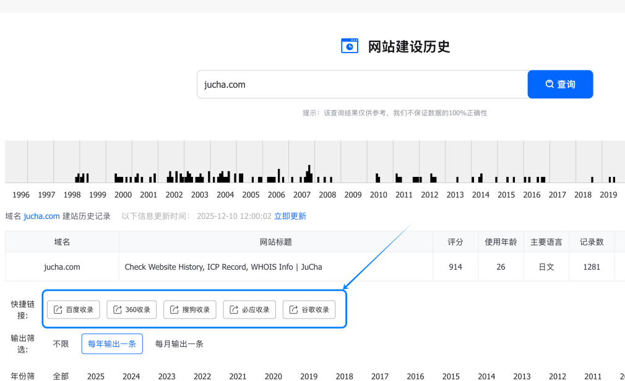Click the 查询 search button
The width and height of the screenshot is (625, 381).
tap(560, 84)
